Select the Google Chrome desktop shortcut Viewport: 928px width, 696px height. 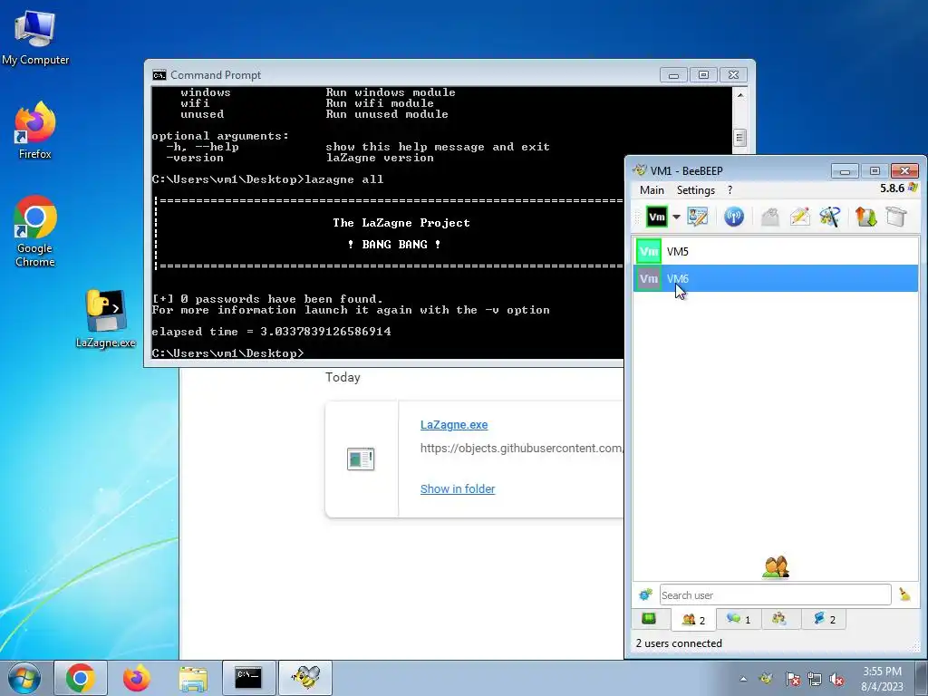[35, 231]
